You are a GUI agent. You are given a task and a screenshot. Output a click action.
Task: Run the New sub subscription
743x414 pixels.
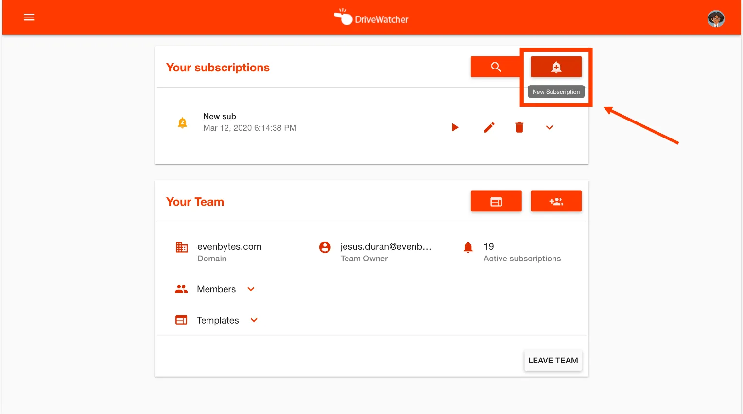pyautogui.click(x=455, y=127)
